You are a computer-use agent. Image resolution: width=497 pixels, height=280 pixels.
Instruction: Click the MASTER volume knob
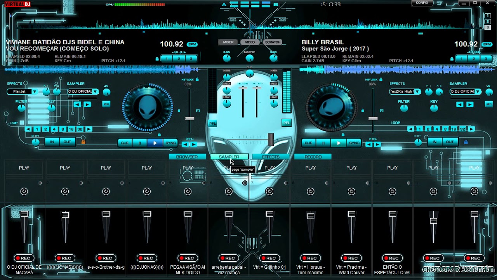250,58
